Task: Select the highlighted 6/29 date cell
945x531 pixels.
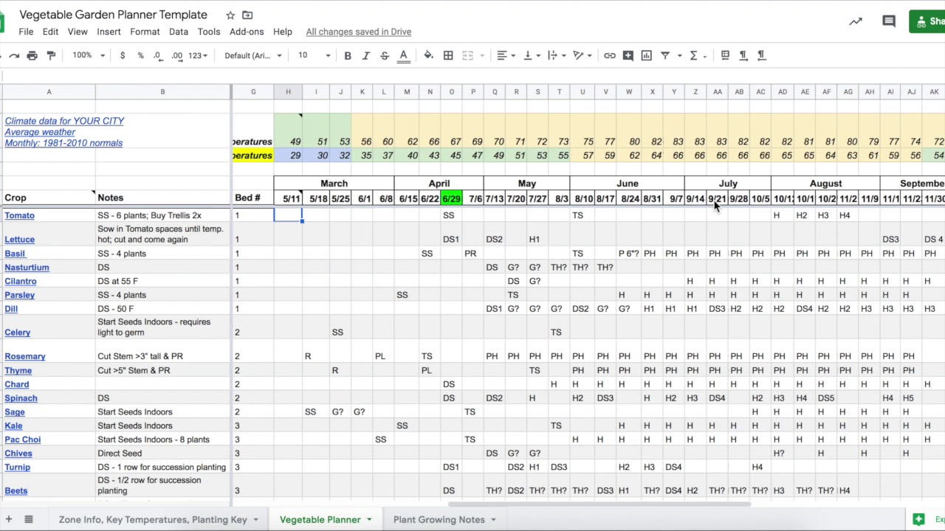Action: tap(452, 198)
